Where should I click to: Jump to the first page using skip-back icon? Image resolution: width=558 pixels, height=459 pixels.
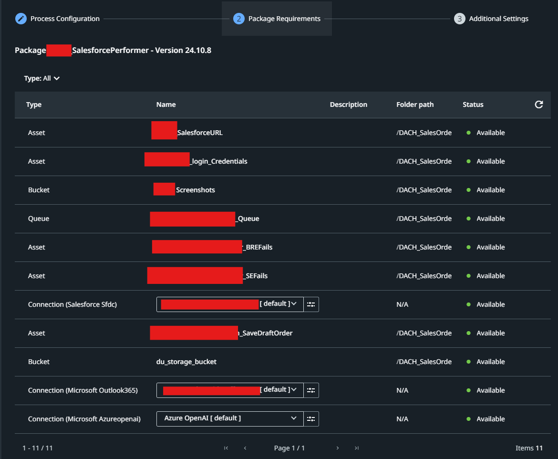(x=226, y=448)
